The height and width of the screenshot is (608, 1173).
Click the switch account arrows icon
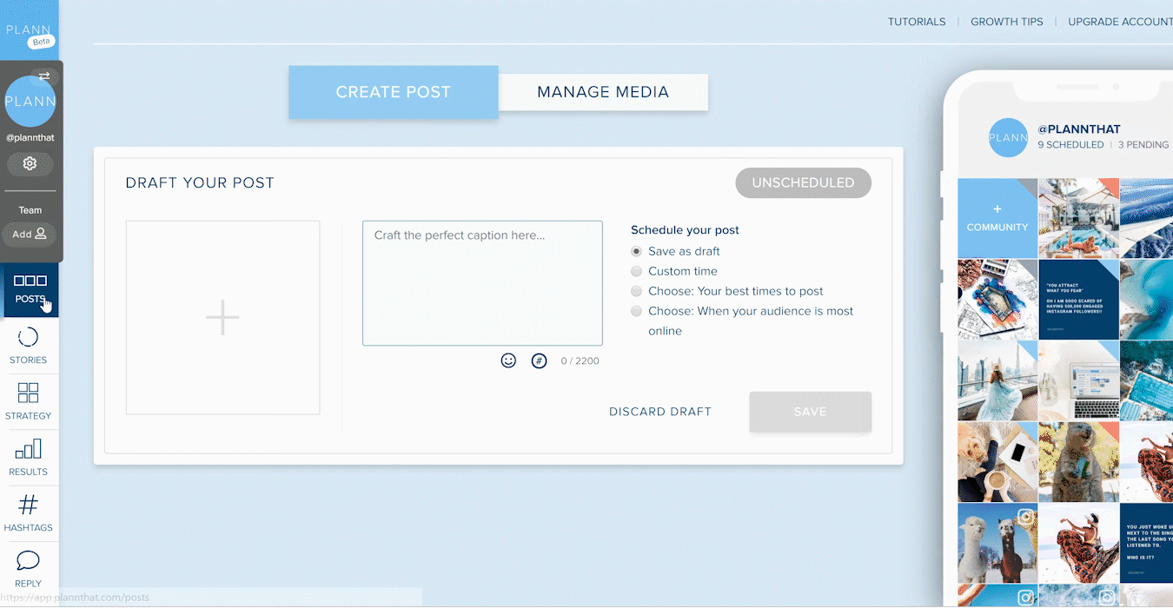[43, 76]
